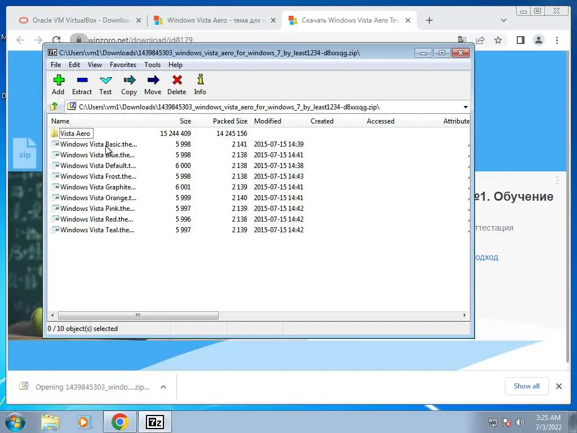This screenshot has width=577, height=433.
Task: Click the Chrome taskbar icon
Action: pos(119,422)
